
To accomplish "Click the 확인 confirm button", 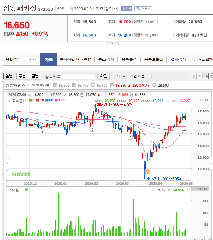I will tap(104, 76).
